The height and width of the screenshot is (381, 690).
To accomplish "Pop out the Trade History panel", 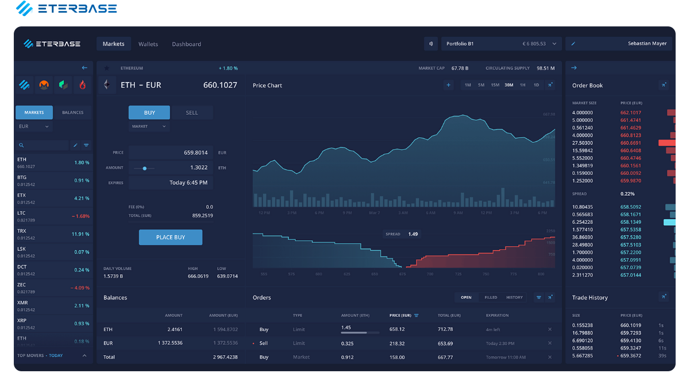I will 664,297.
